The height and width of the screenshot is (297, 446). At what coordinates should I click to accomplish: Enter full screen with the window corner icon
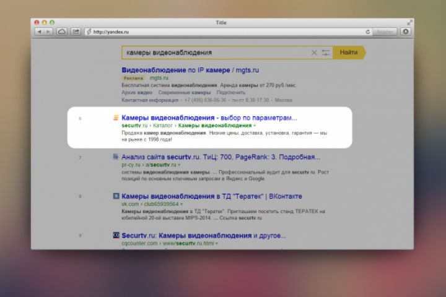(x=409, y=22)
